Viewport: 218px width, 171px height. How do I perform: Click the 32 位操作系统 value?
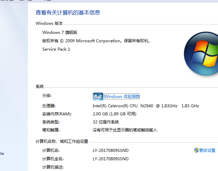click(x=106, y=122)
